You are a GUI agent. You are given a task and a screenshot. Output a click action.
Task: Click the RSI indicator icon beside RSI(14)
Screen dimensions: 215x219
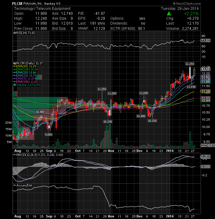click(14, 33)
